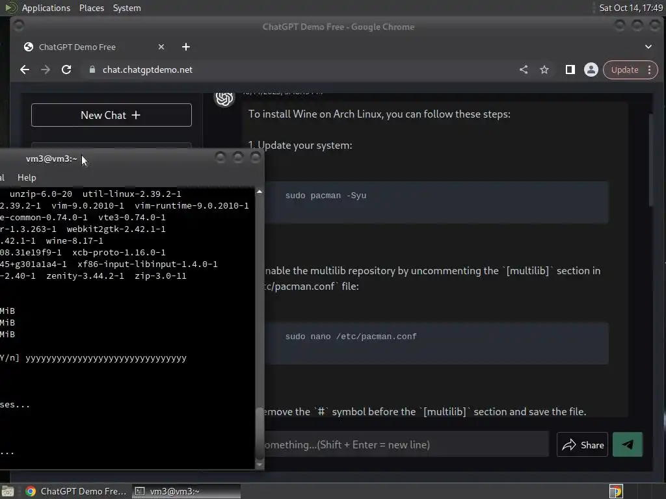This screenshot has width=666, height=499.
Task: Switch to vm3@vm3 terminal taskbar entry
Action: click(x=186, y=491)
